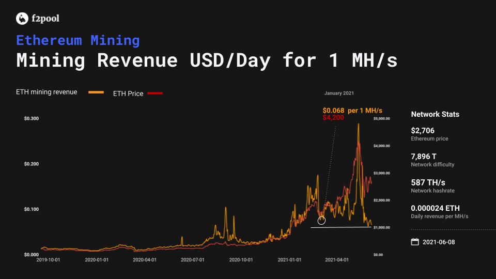The width and height of the screenshot is (496, 279).
Task: Click the 2021-04-01 x-axis date
Action: click(x=337, y=260)
